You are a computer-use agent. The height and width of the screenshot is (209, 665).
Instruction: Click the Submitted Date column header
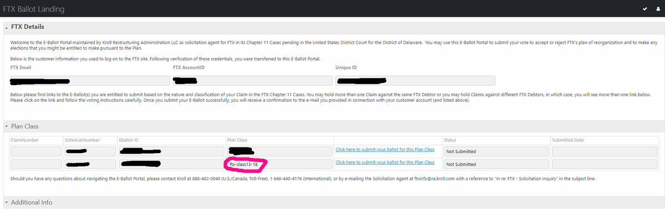(568, 140)
